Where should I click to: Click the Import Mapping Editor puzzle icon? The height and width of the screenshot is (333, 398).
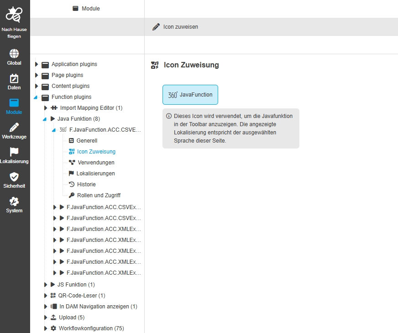click(x=54, y=108)
